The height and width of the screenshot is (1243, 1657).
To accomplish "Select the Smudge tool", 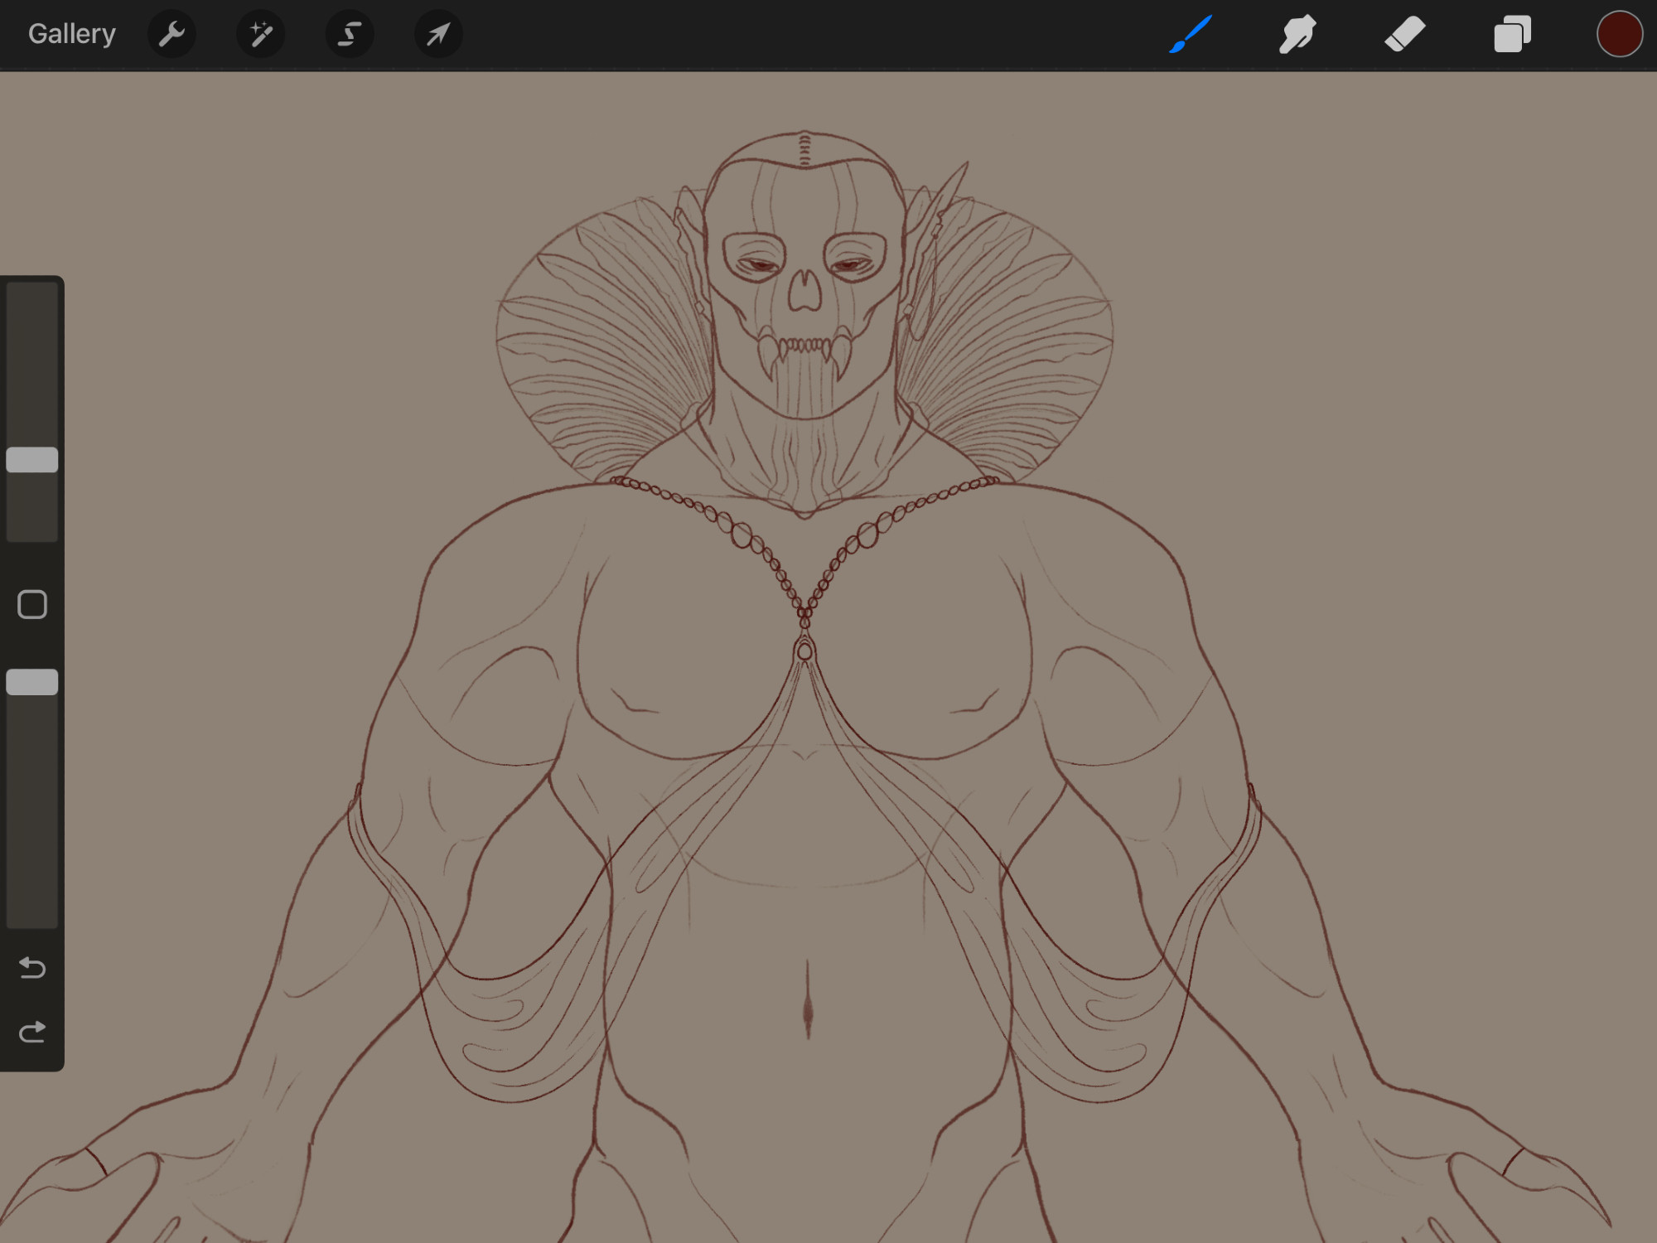I will pyautogui.click(x=1297, y=34).
